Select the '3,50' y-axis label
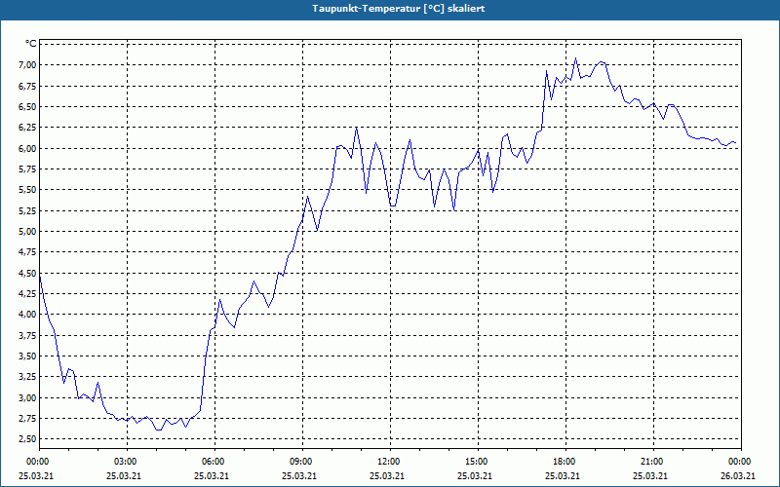The image size is (780, 487). click(28, 356)
